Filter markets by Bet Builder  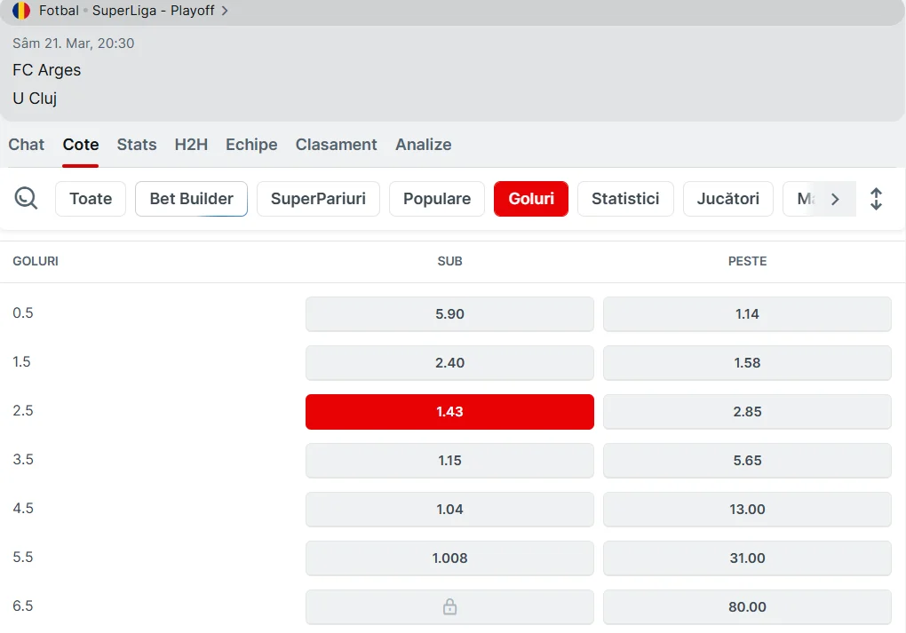point(191,199)
